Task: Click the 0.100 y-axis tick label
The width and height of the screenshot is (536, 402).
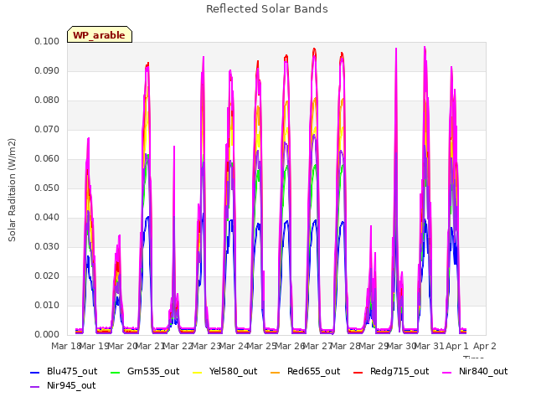Action: tap(47, 42)
